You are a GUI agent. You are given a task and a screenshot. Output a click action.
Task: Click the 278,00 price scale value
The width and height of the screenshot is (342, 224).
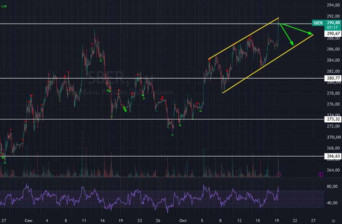(333, 93)
